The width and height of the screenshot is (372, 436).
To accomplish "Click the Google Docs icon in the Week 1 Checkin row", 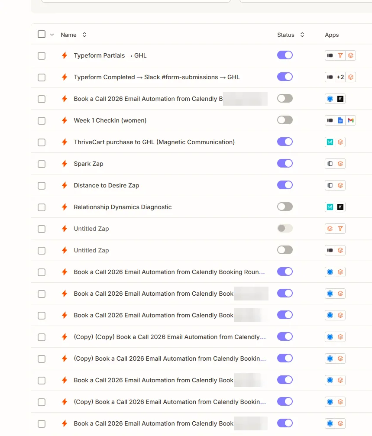I will tap(340, 120).
